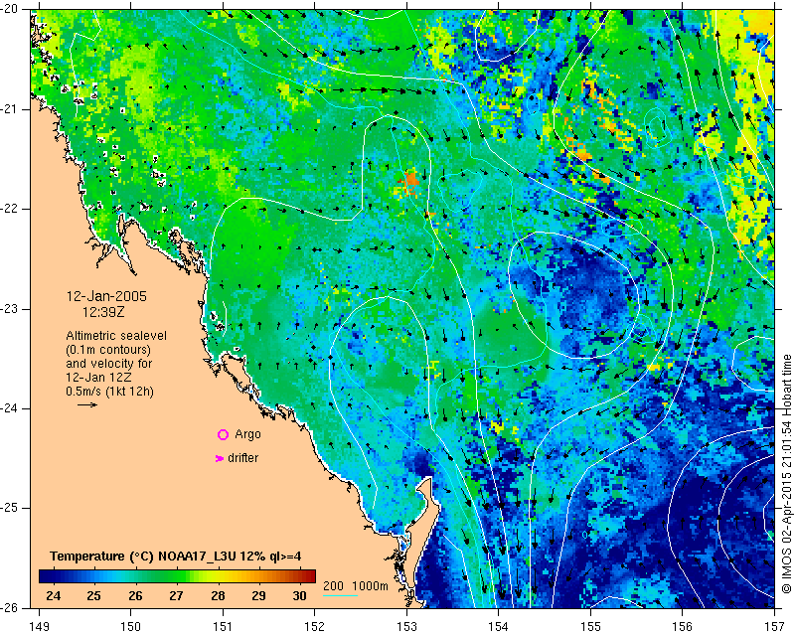This screenshot has height=636, width=795.
Task: Click the cyan 200m contour legend line
Action: coord(340,595)
